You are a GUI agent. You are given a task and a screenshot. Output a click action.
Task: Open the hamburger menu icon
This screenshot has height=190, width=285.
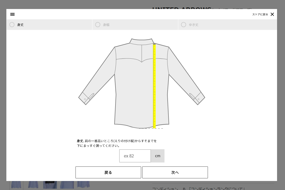tap(12, 14)
